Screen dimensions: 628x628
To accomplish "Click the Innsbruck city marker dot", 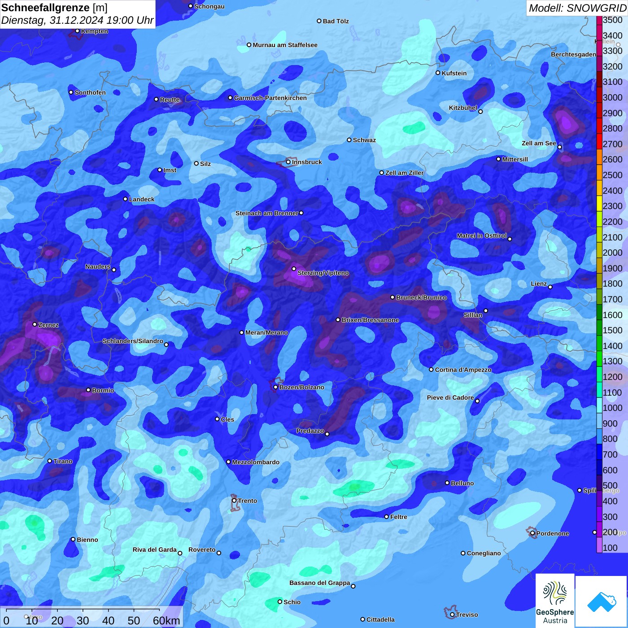I will [x=288, y=162].
